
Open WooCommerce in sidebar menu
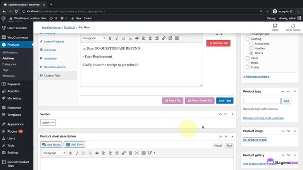(x=17, y=37)
